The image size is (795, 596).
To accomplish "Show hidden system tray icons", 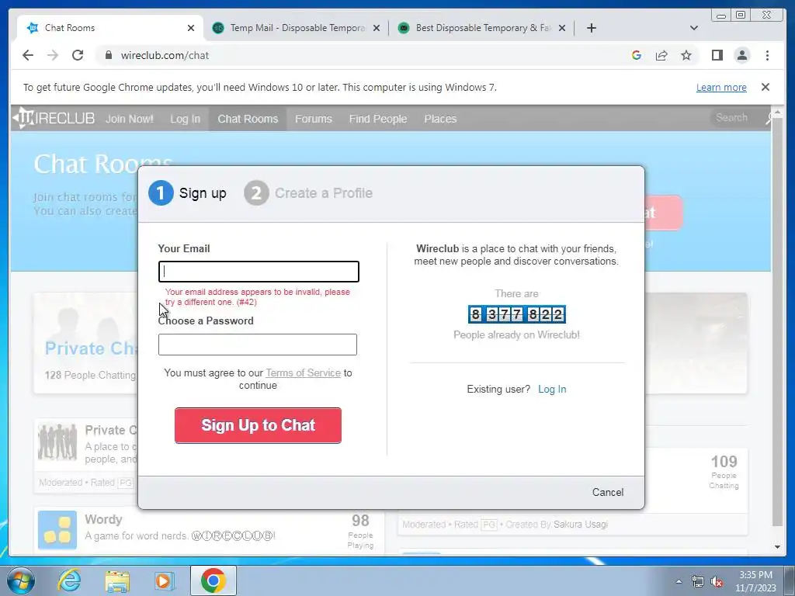I will pos(679,582).
